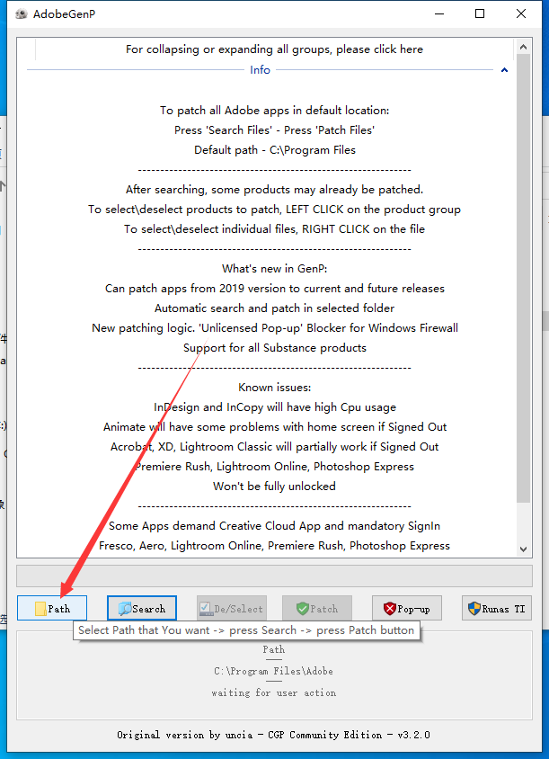Close the AdobeGenP window
Viewport: 549px width, 759px height.
click(521, 13)
